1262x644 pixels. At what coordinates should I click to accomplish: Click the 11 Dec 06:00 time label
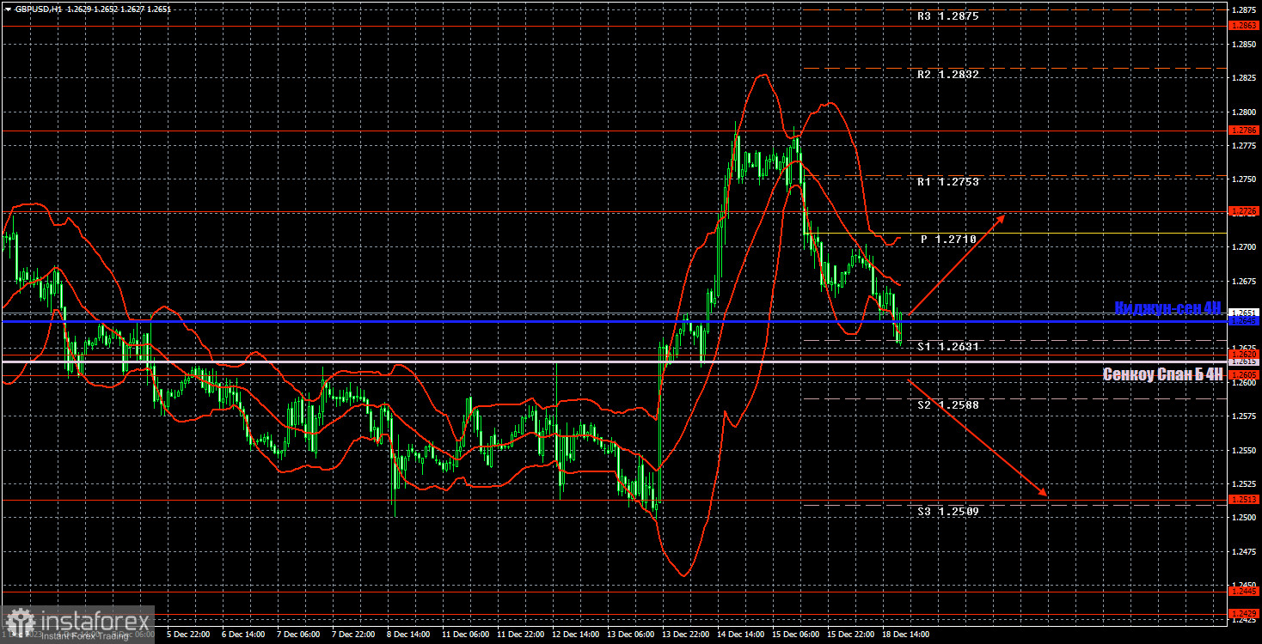466,635
